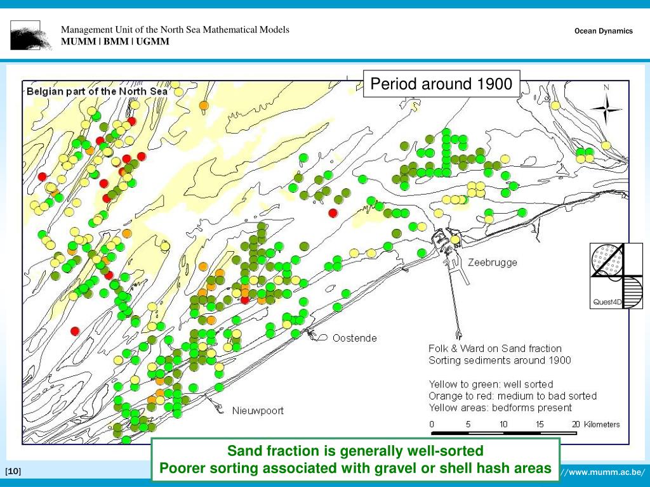
Task: Click the MUMM logo image
Action: pyautogui.click(x=31, y=36)
